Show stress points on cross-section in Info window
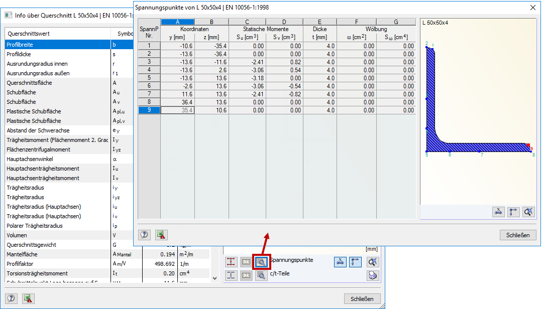The image size is (543, 309). (x=231, y=262)
